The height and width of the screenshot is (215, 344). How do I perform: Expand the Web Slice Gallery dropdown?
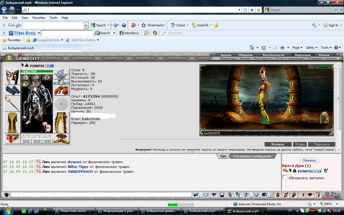[x=98, y=40]
